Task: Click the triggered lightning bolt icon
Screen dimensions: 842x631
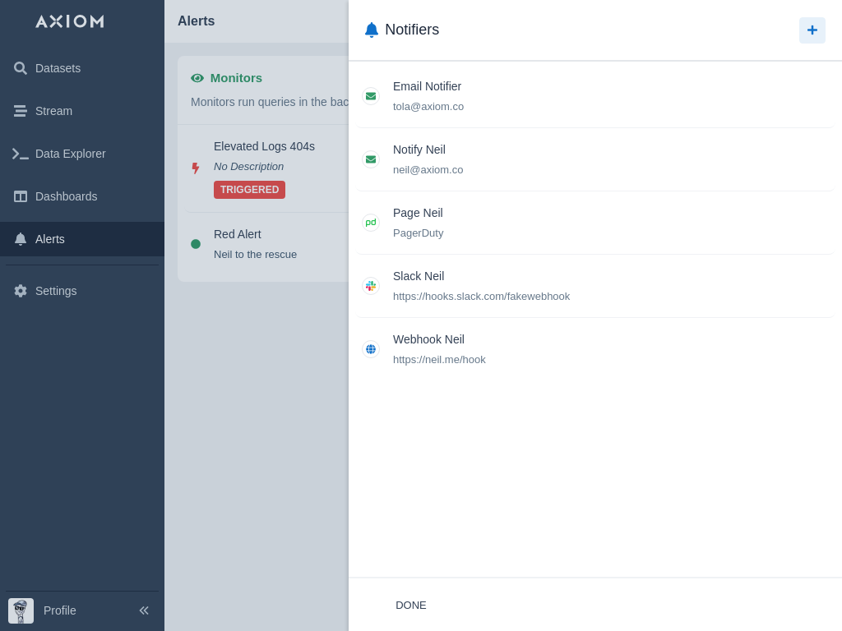Action: tap(196, 168)
